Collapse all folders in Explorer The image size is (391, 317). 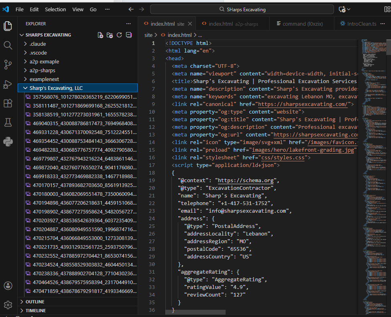tap(128, 35)
